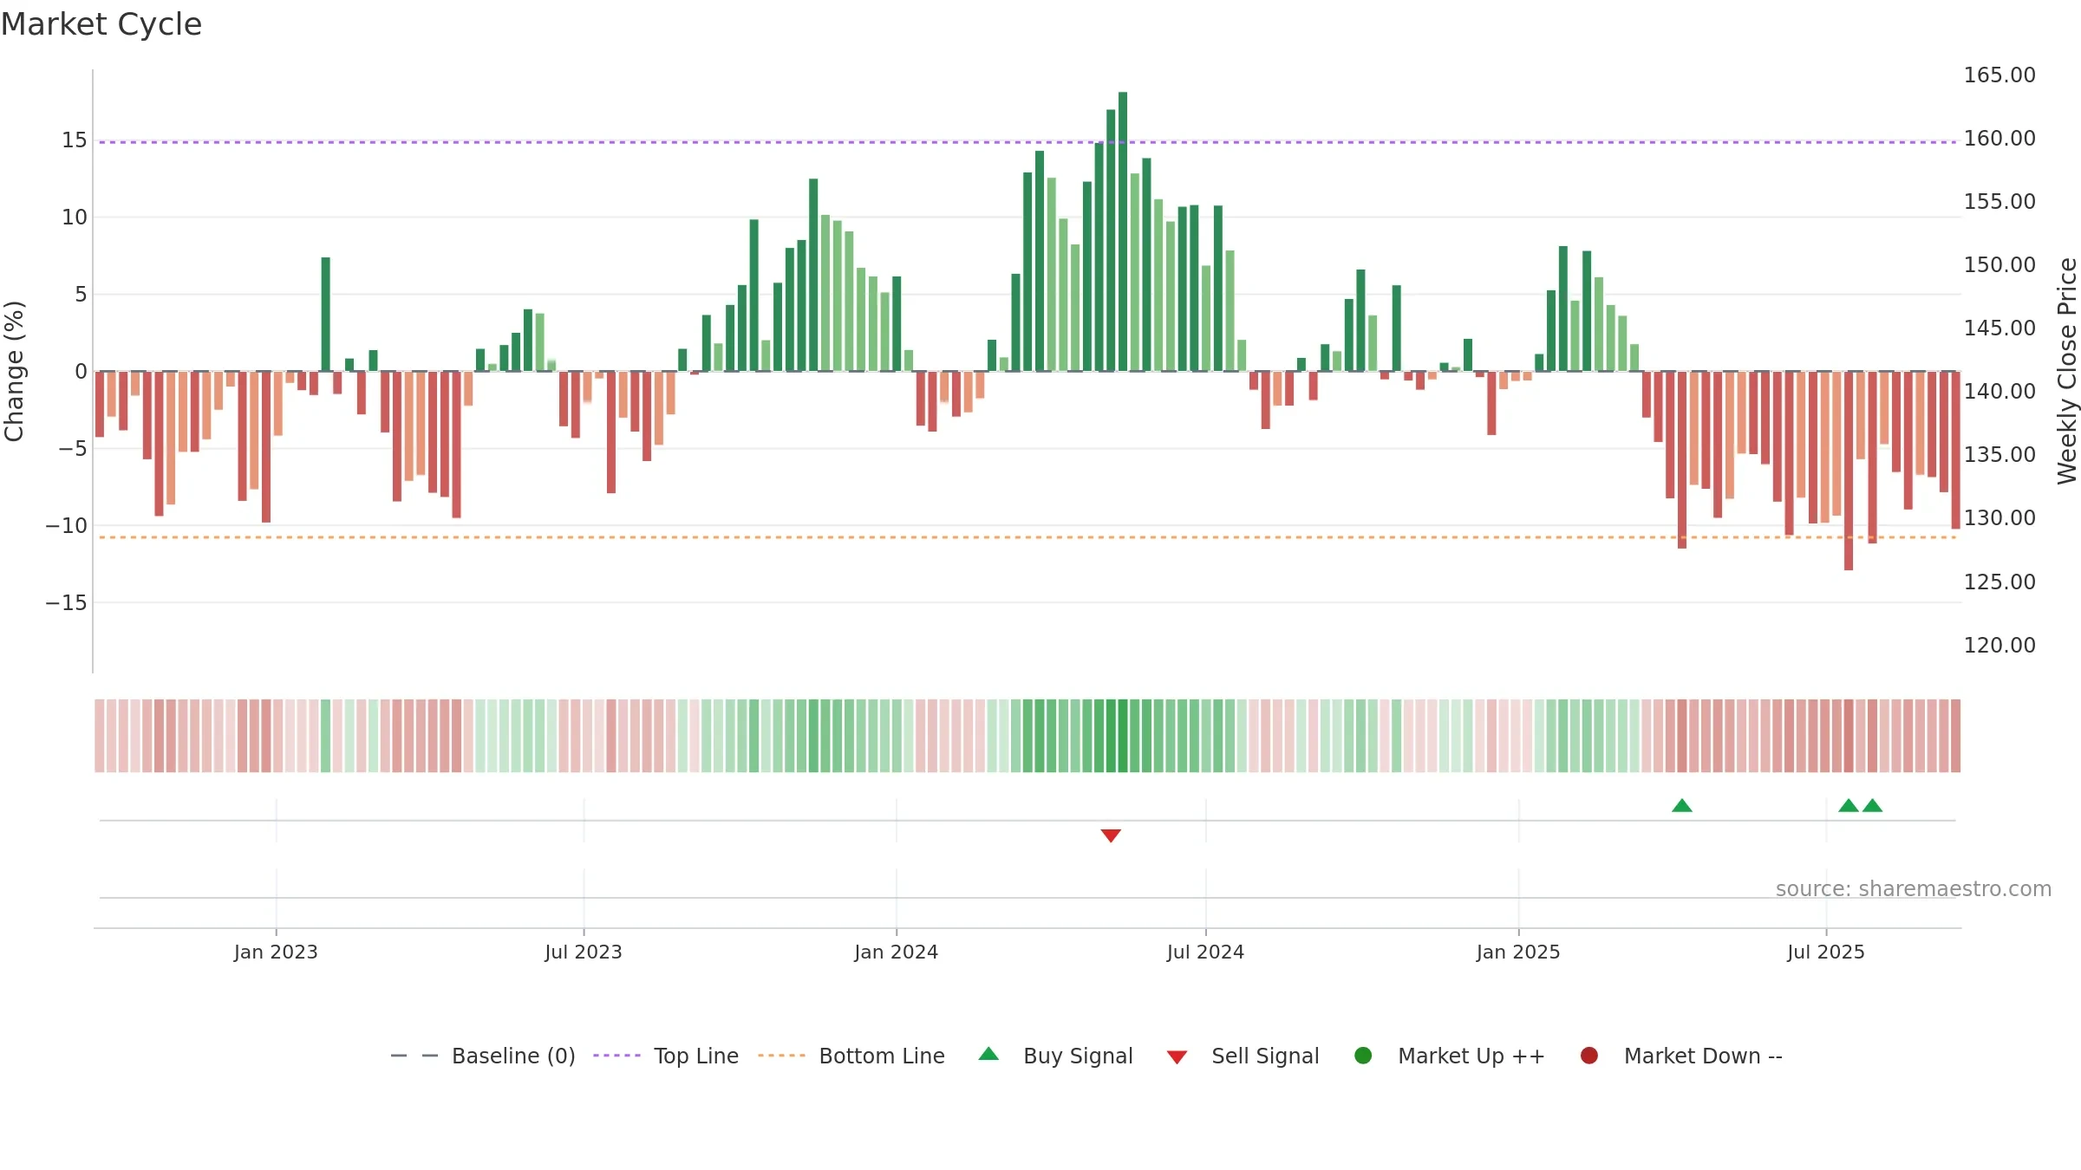Click the 15 tick on the Change axis

point(75,140)
